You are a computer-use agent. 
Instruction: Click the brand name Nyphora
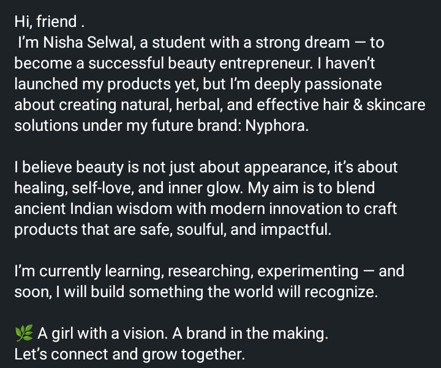click(x=277, y=125)
